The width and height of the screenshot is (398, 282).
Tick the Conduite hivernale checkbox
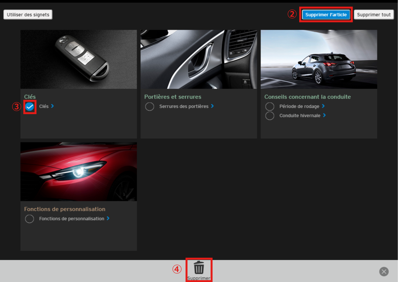[x=270, y=116]
